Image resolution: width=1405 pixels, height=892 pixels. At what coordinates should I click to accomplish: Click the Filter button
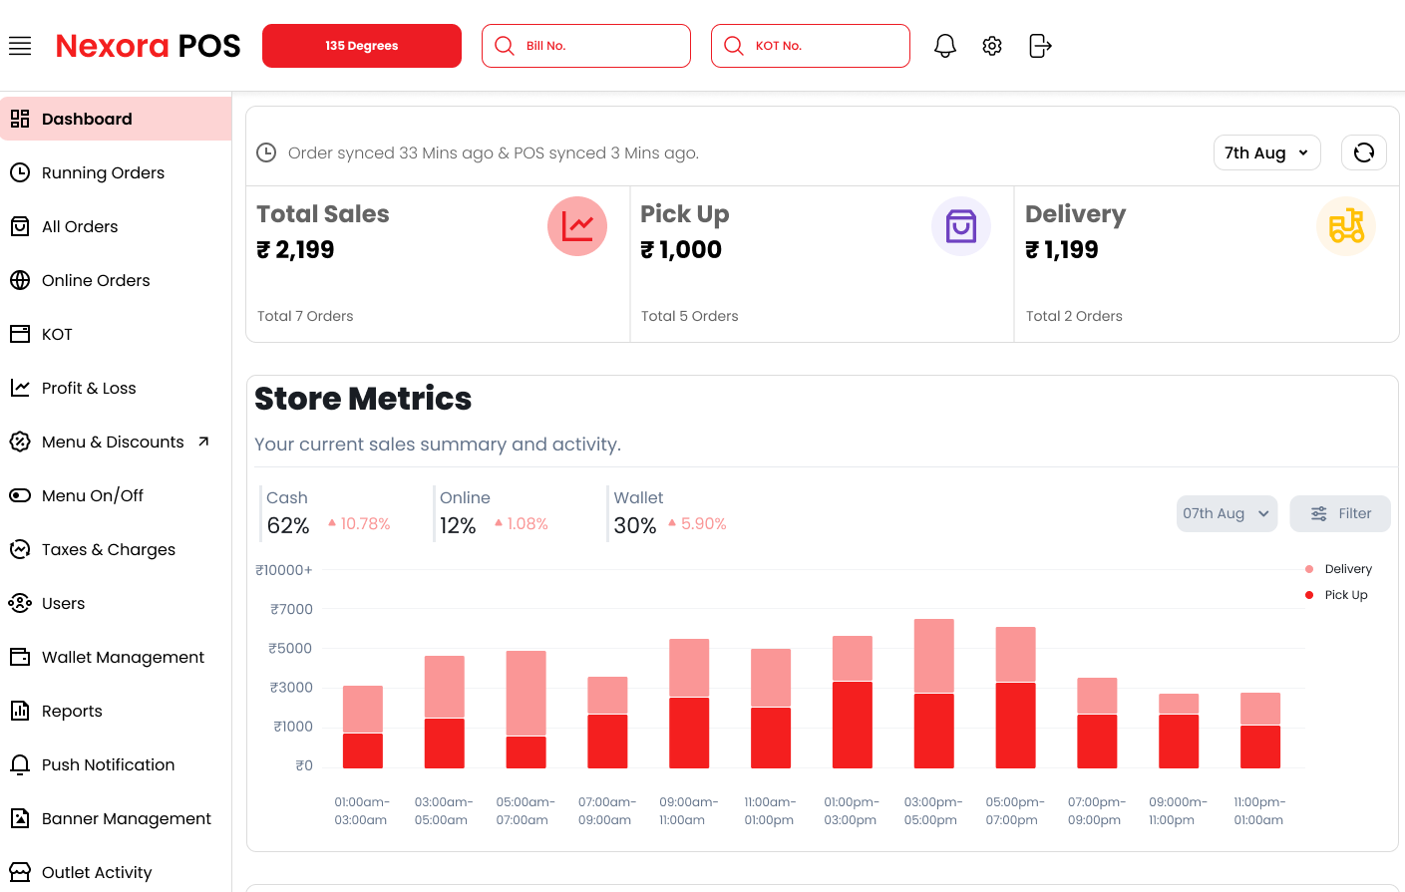tap(1339, 513)
